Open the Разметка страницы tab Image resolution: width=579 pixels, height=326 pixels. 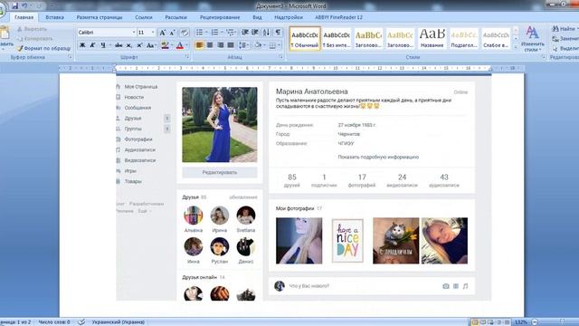[x=100, y=17]
